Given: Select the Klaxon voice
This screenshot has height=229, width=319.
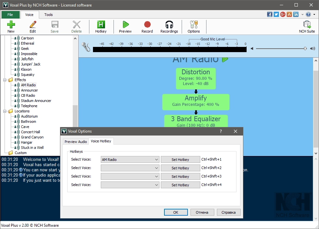Looking at the screenshot, I should [26, 69].
